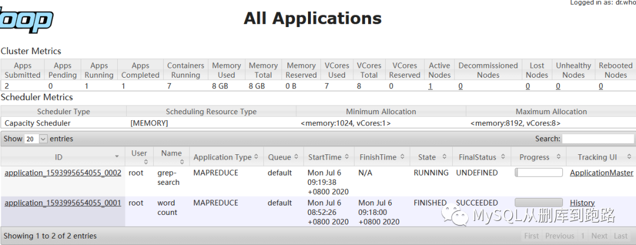
Task: Open the Show entries dropdown
Action: pos(35,139)
